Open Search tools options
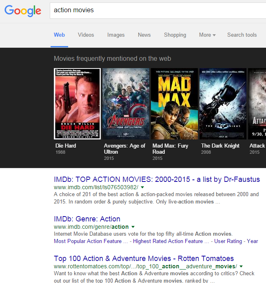266x283 pixels. (242, 35)
